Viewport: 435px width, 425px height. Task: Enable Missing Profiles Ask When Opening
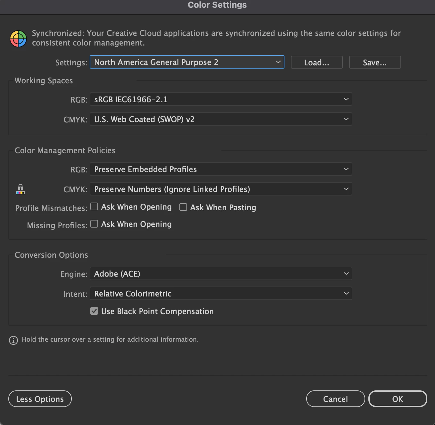pos(94,224)
